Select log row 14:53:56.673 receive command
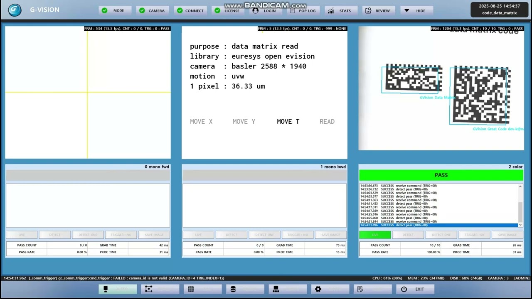Screen dimensions: 532x299 [x=438, y=186]
